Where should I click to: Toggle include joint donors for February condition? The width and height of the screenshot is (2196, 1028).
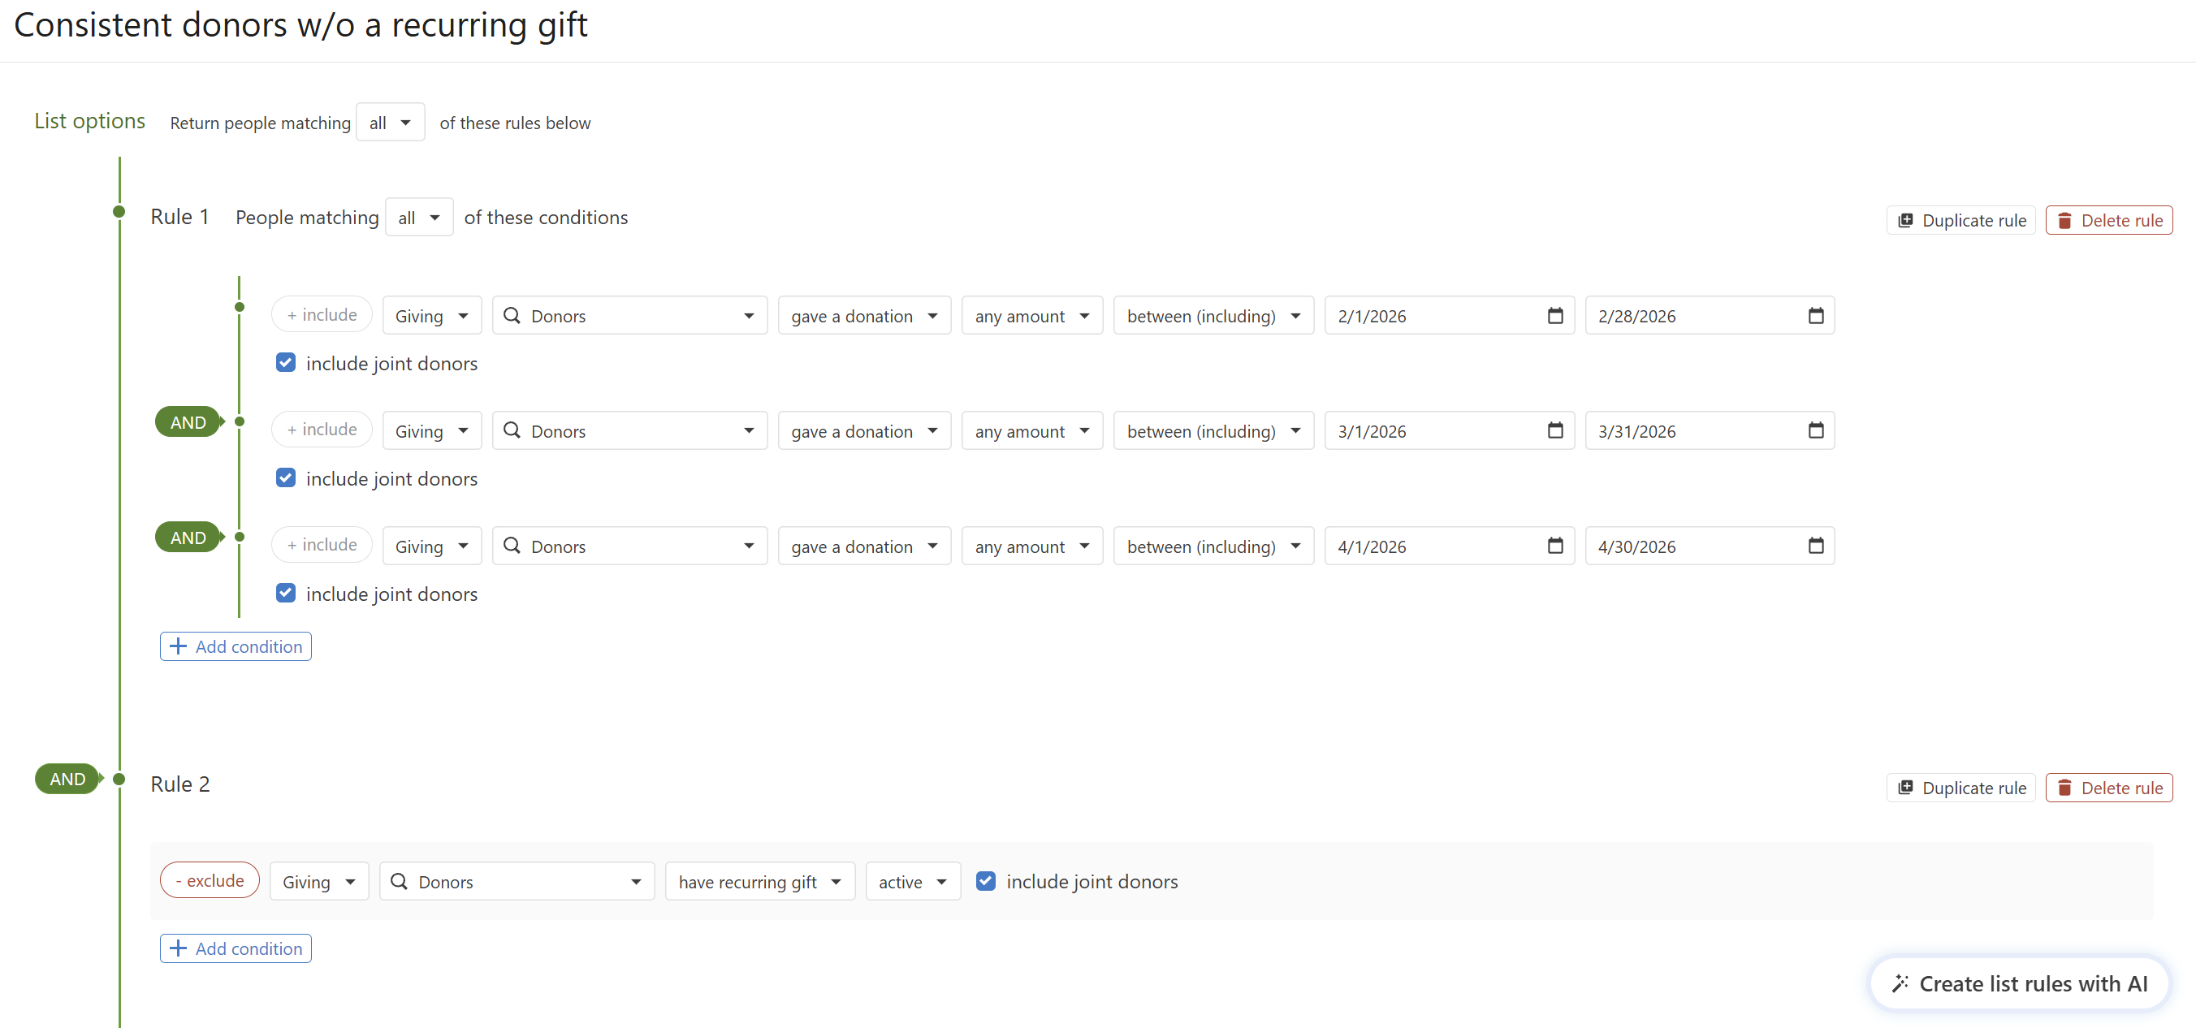point(286,363)
